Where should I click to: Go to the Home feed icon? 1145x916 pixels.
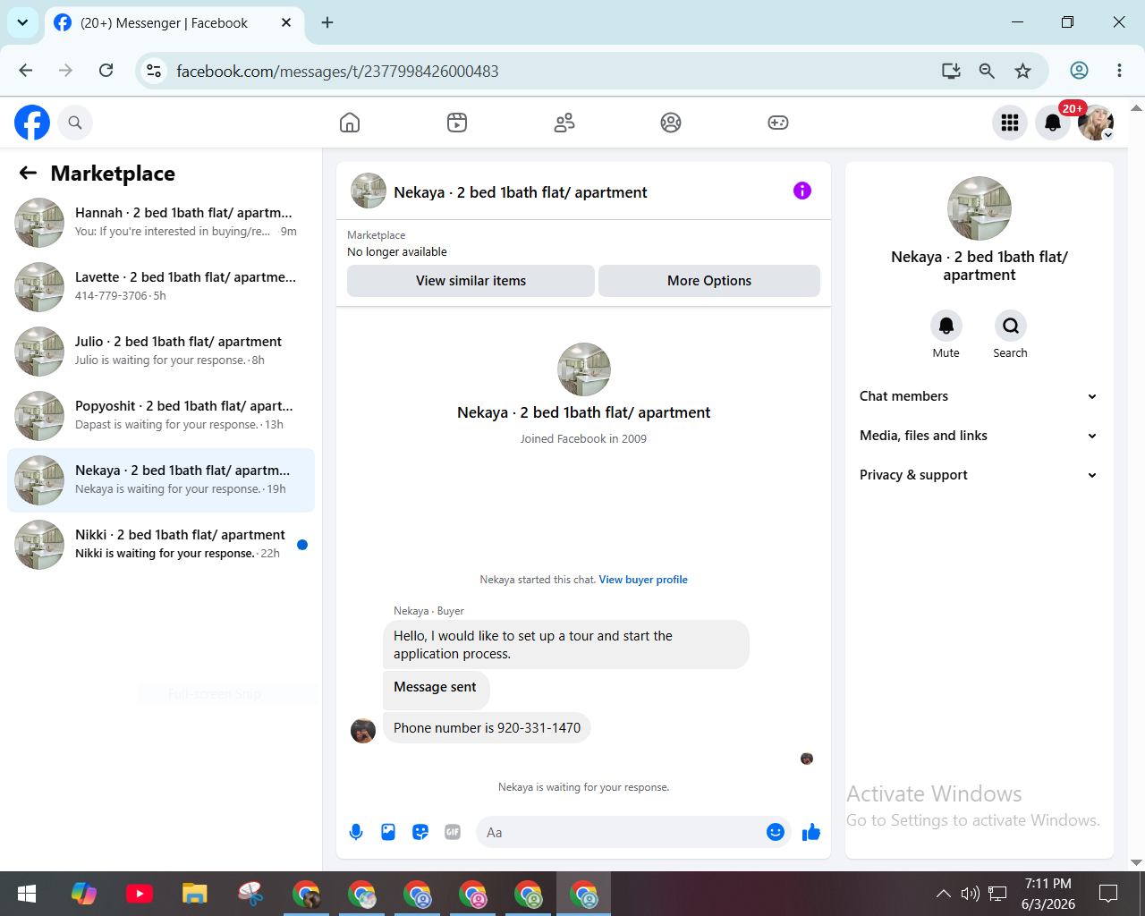click(350, 123)
